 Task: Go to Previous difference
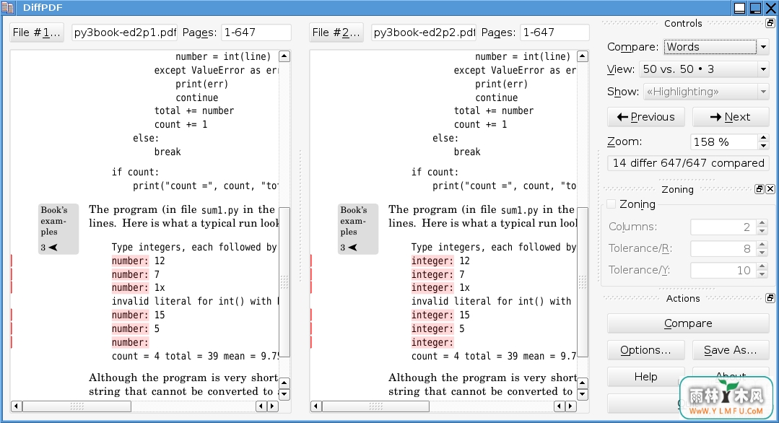646,117
